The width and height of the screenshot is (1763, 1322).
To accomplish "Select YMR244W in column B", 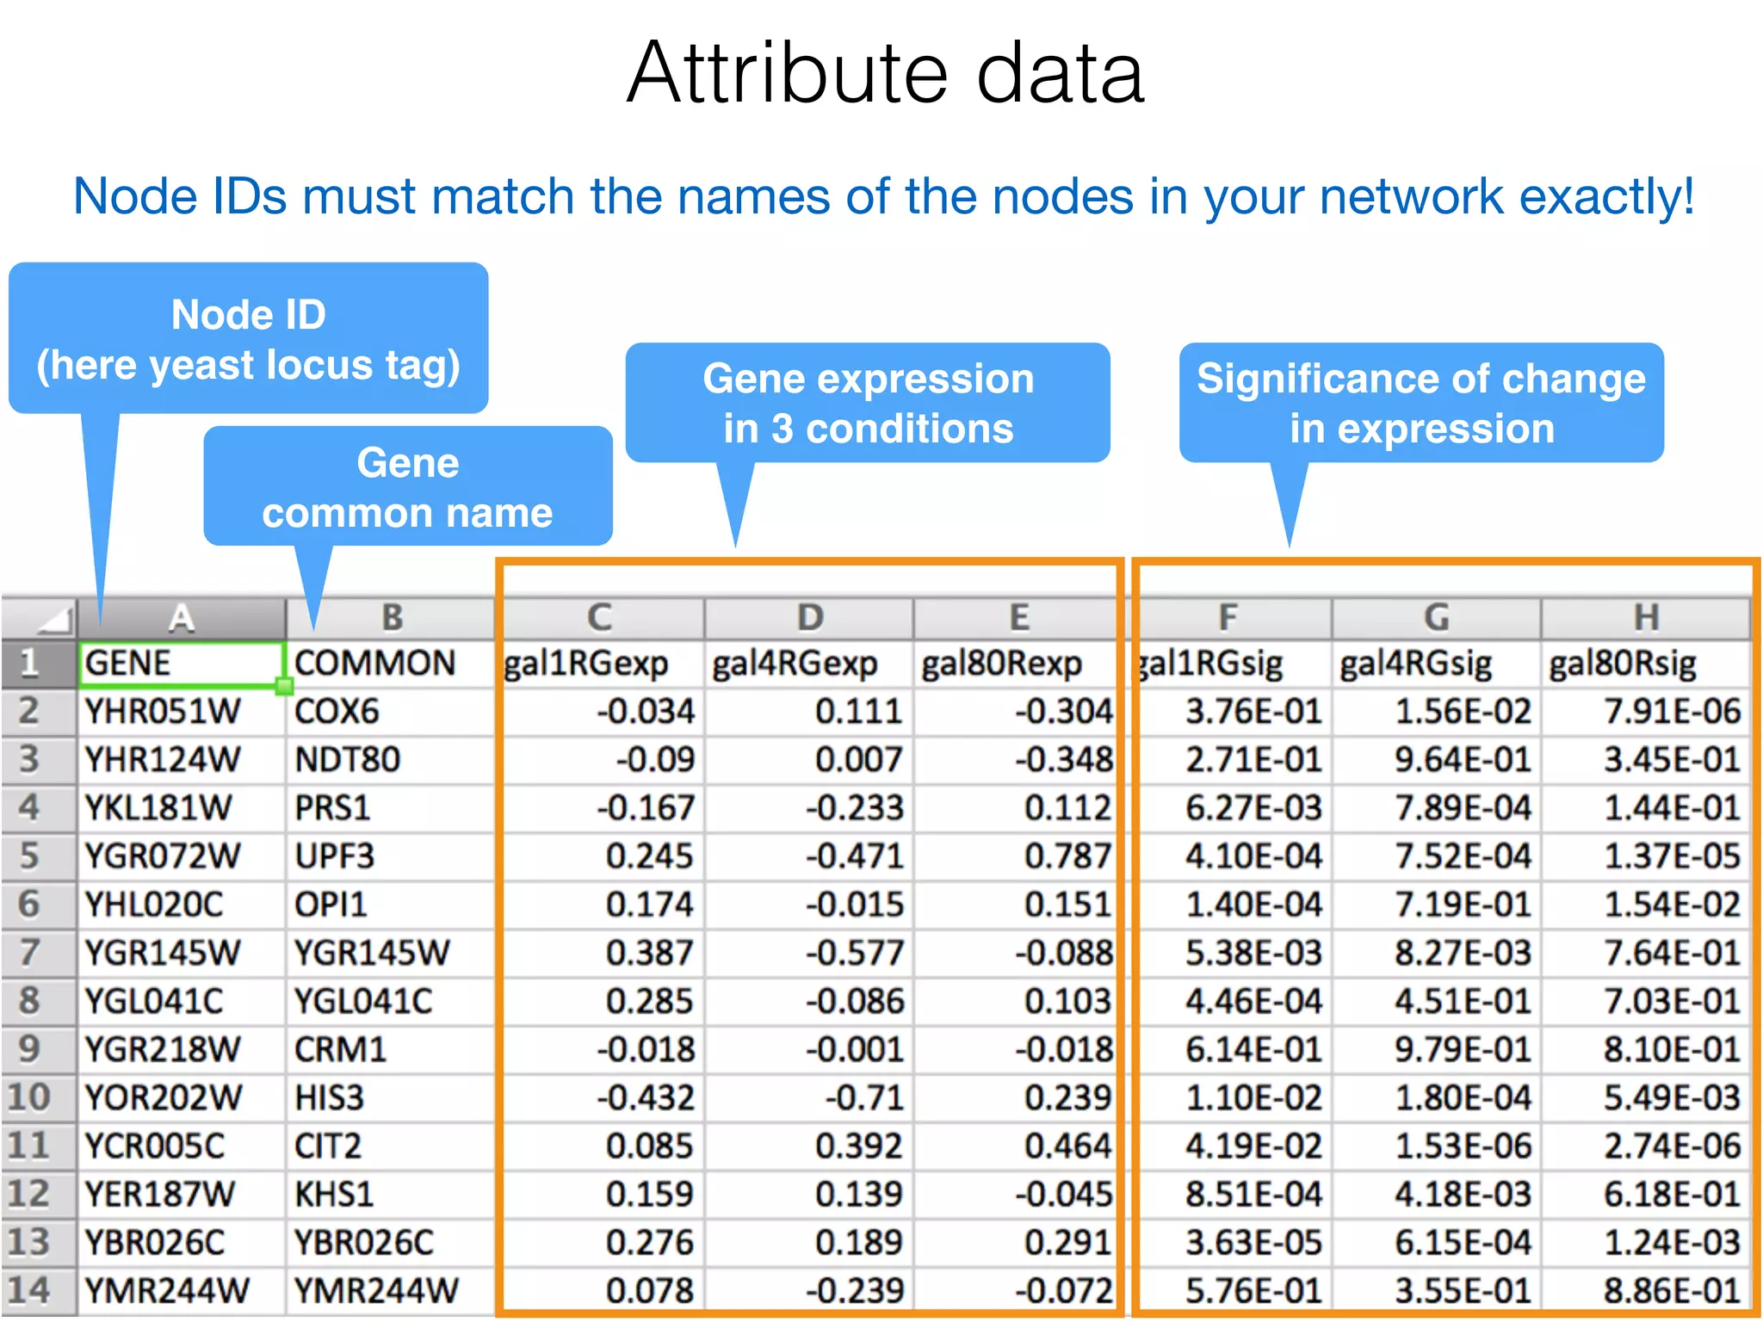I will [x=392, y=1291].
